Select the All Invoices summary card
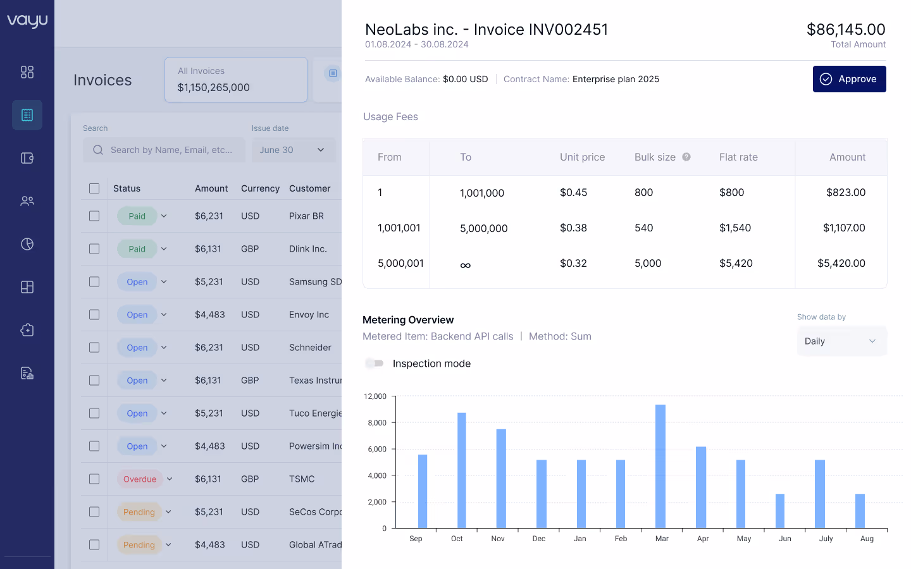This screenshot has width=911, height=569. tap(236, 80)
